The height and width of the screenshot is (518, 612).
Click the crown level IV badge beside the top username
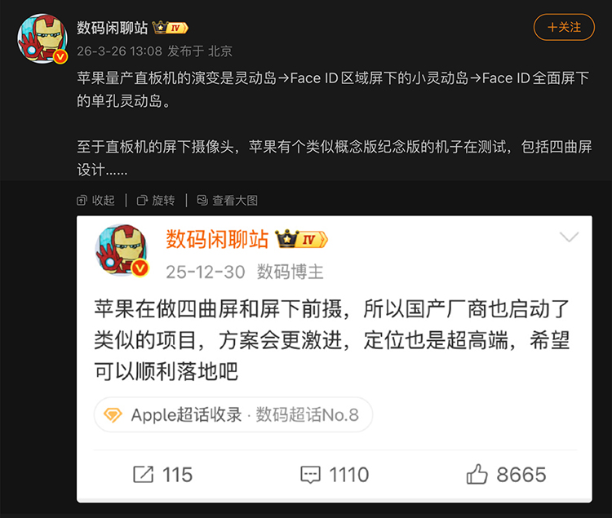[171, 28]
